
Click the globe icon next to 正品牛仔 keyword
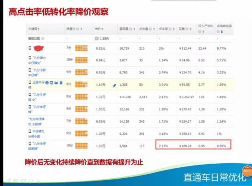click(47, 83)
